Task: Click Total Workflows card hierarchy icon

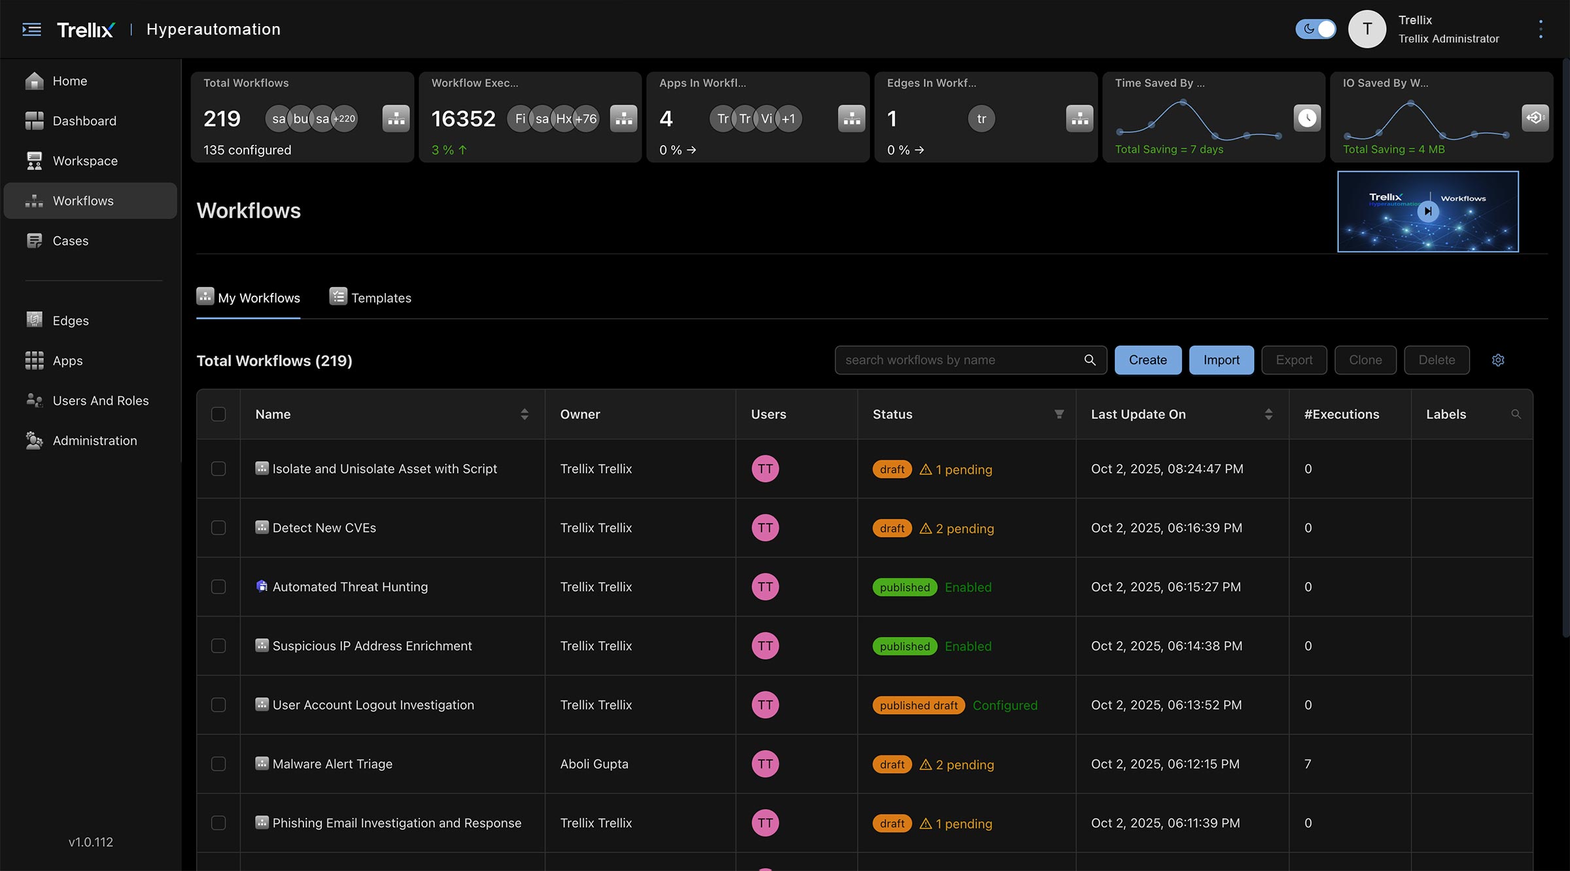Action: point(396,118)
